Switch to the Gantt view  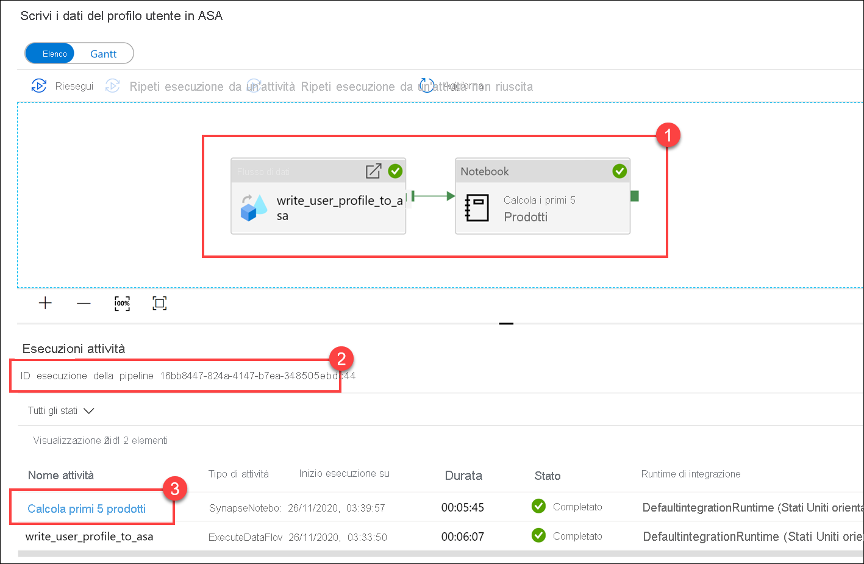pyautogui.click(x=103, y=54)
